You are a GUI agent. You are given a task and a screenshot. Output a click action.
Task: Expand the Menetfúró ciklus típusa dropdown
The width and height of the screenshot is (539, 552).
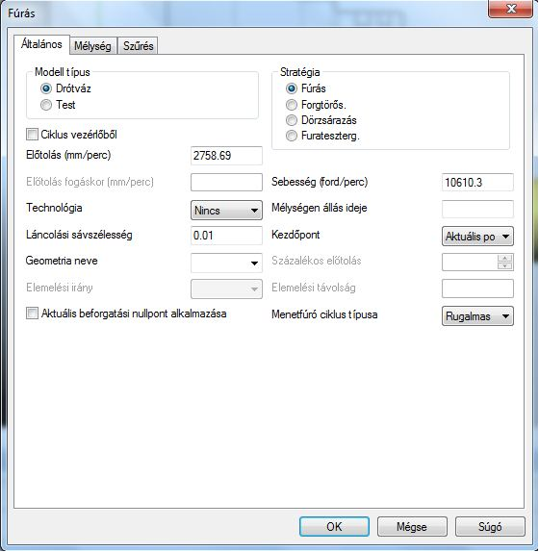point(477,315)
